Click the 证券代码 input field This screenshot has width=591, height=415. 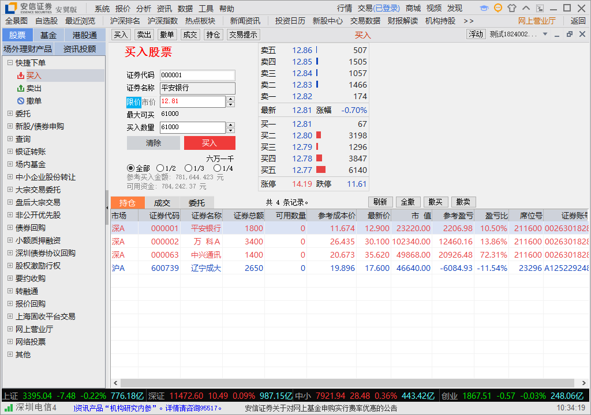click(197, 76)
